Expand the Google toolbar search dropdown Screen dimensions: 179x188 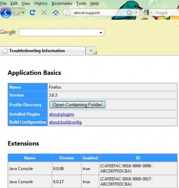[x=101, y=33]
